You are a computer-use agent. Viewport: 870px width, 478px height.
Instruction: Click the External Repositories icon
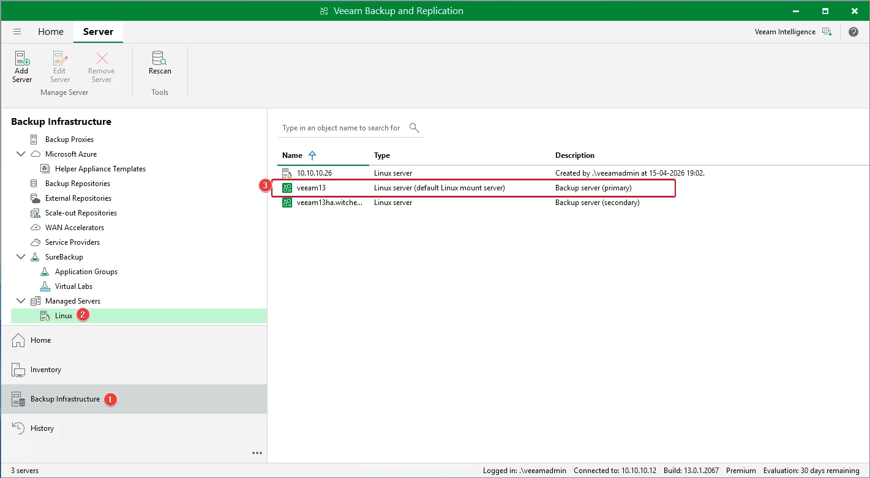[35, 198]
